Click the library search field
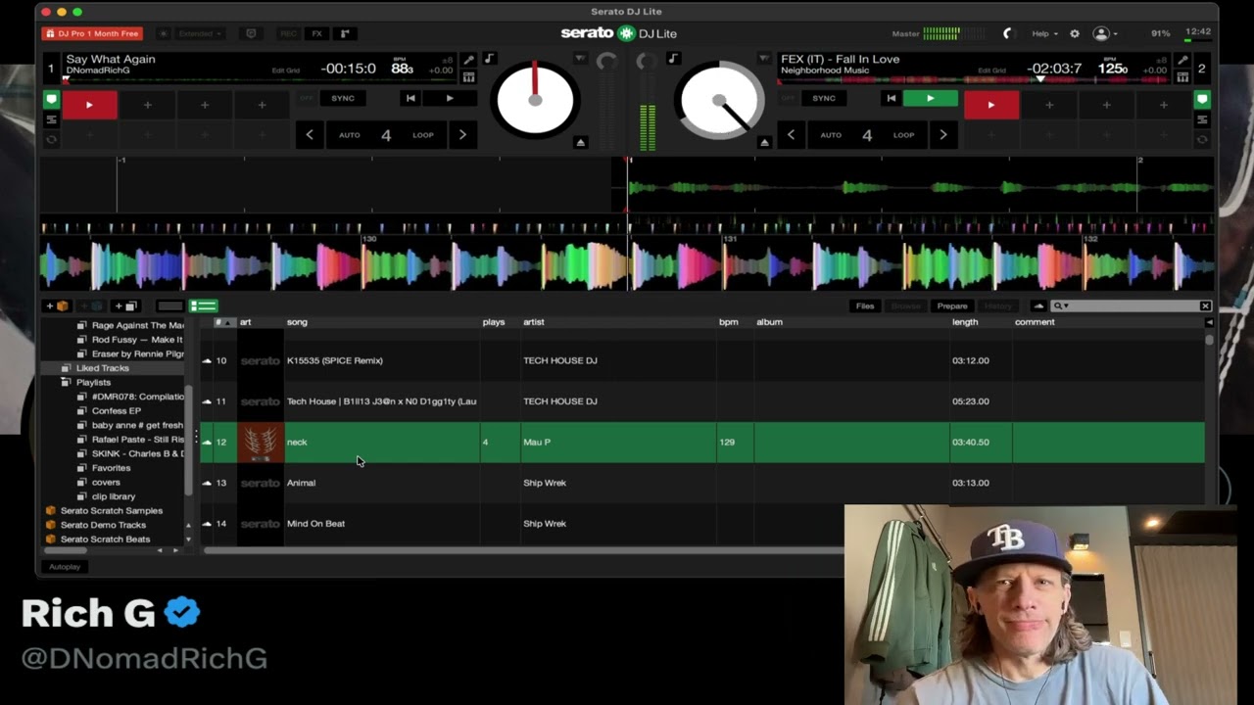Image resolution: width=1254 pixels, height=705 pixels. [1132, 306]
